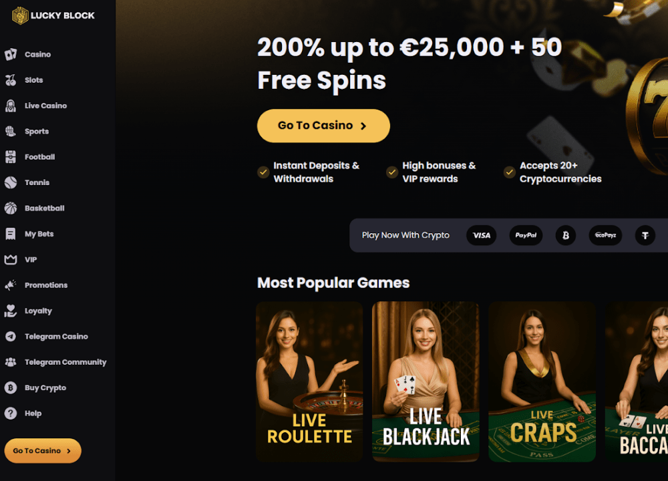Open the Live Craps game thumbnail
This screenshot has height=481, width=668.
[x=542, y=381]
